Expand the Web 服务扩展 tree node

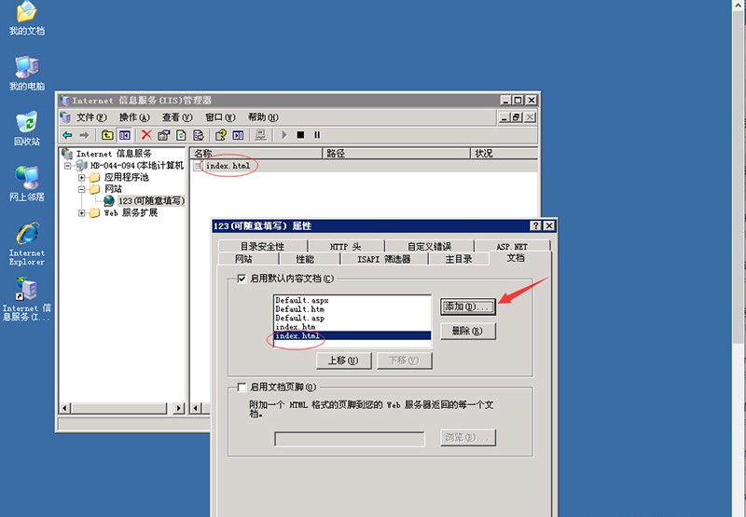(x=82, y=212)
